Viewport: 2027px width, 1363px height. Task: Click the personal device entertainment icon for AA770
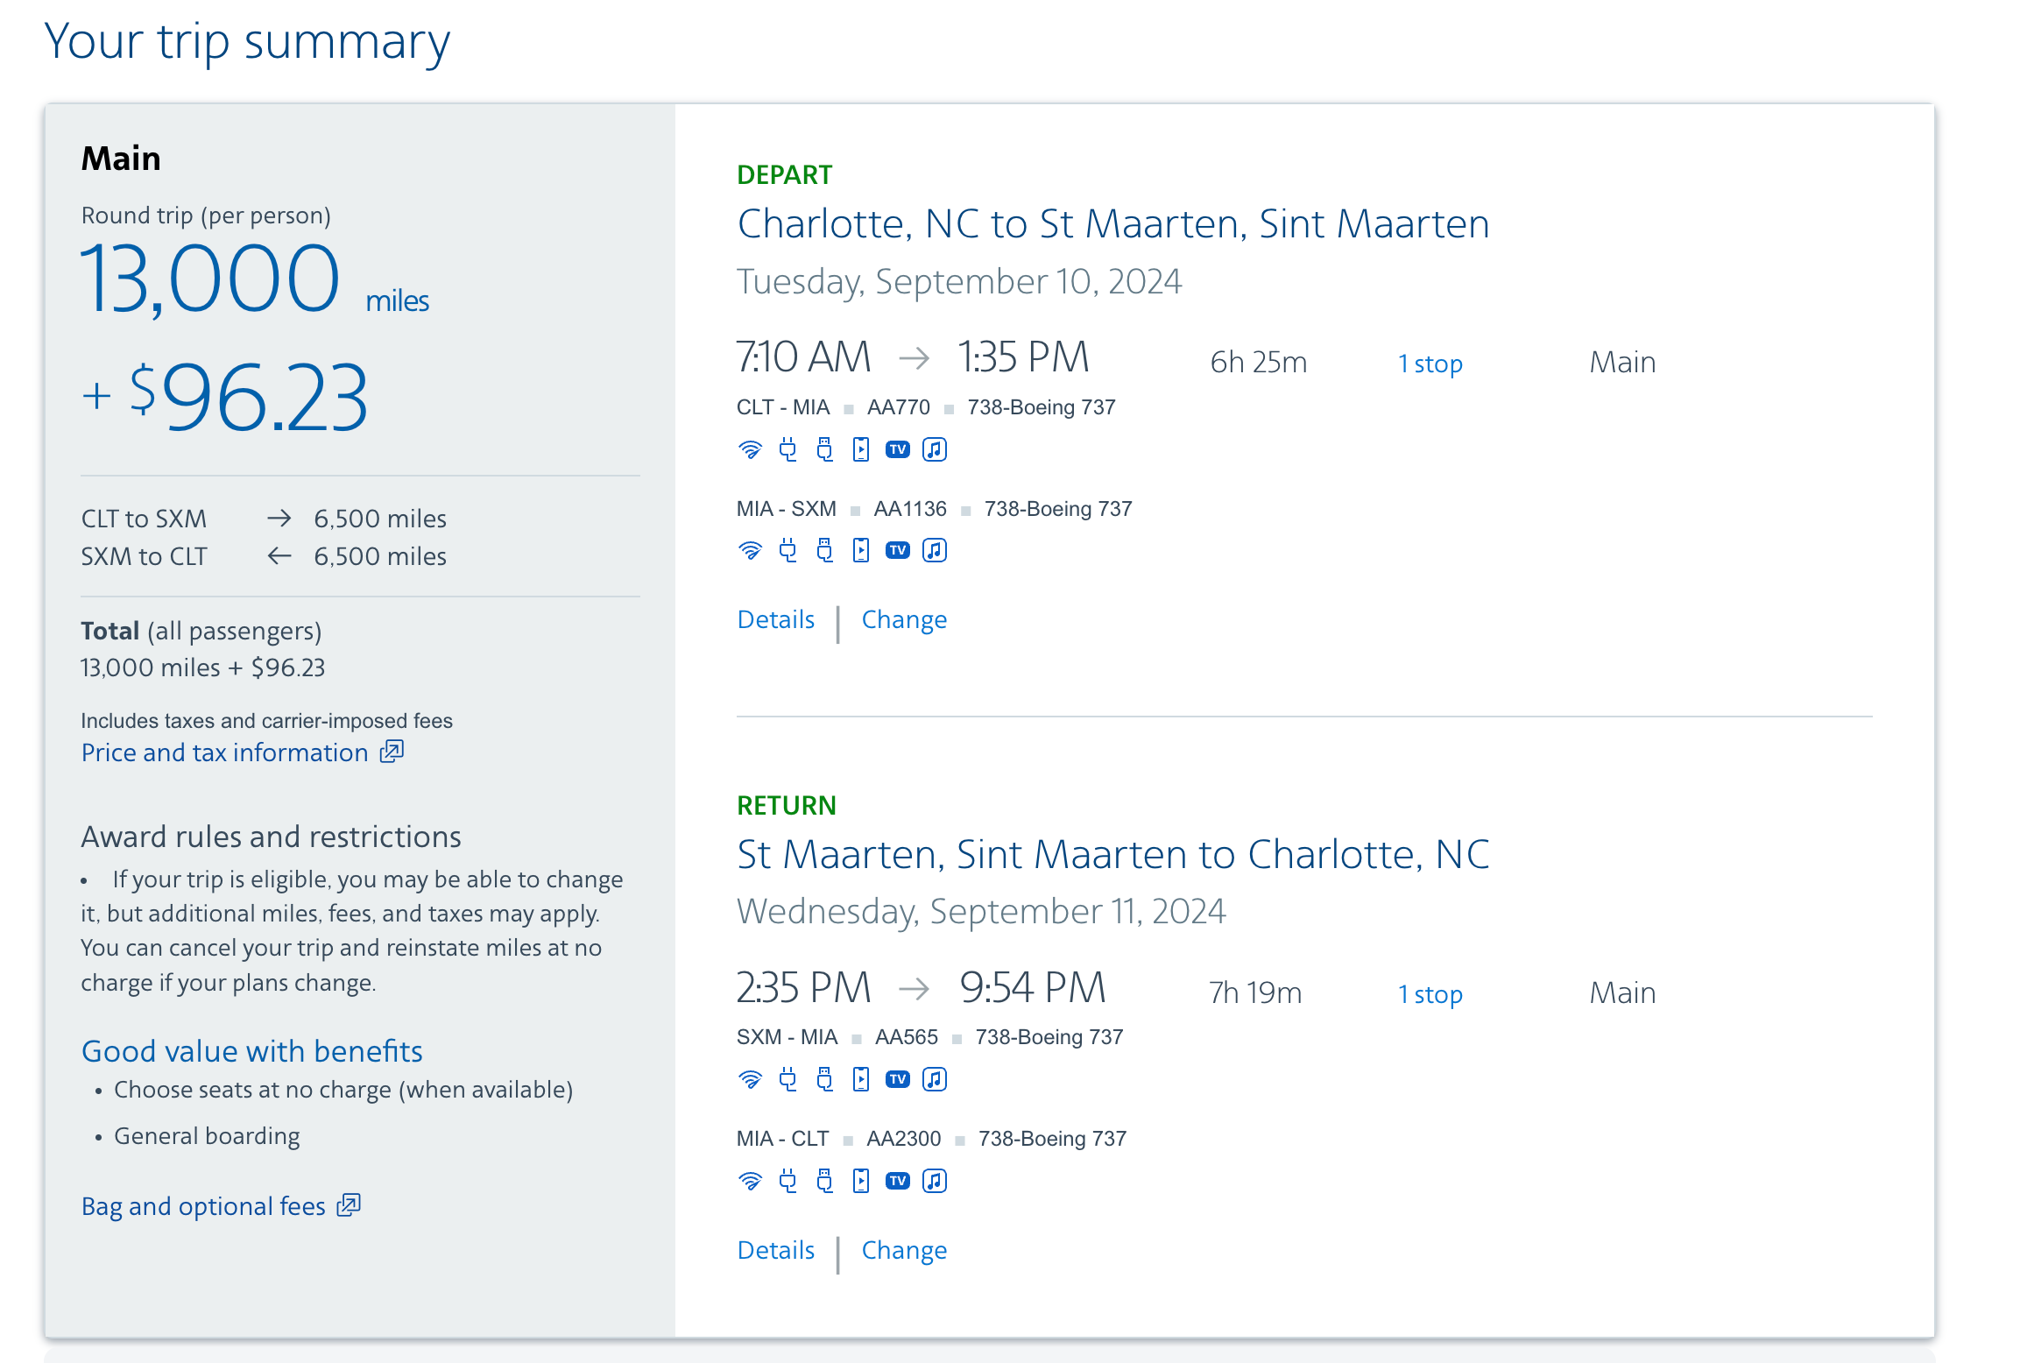861,450
